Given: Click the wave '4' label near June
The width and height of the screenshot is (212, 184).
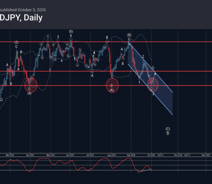Looking at the screenshot, I should (x=62, y=61).
